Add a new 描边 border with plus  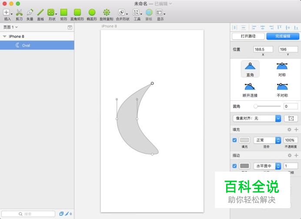click(x=296, y=155)
